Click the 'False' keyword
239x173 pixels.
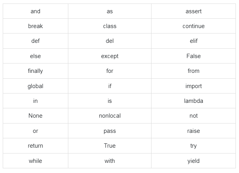point(193,56)
